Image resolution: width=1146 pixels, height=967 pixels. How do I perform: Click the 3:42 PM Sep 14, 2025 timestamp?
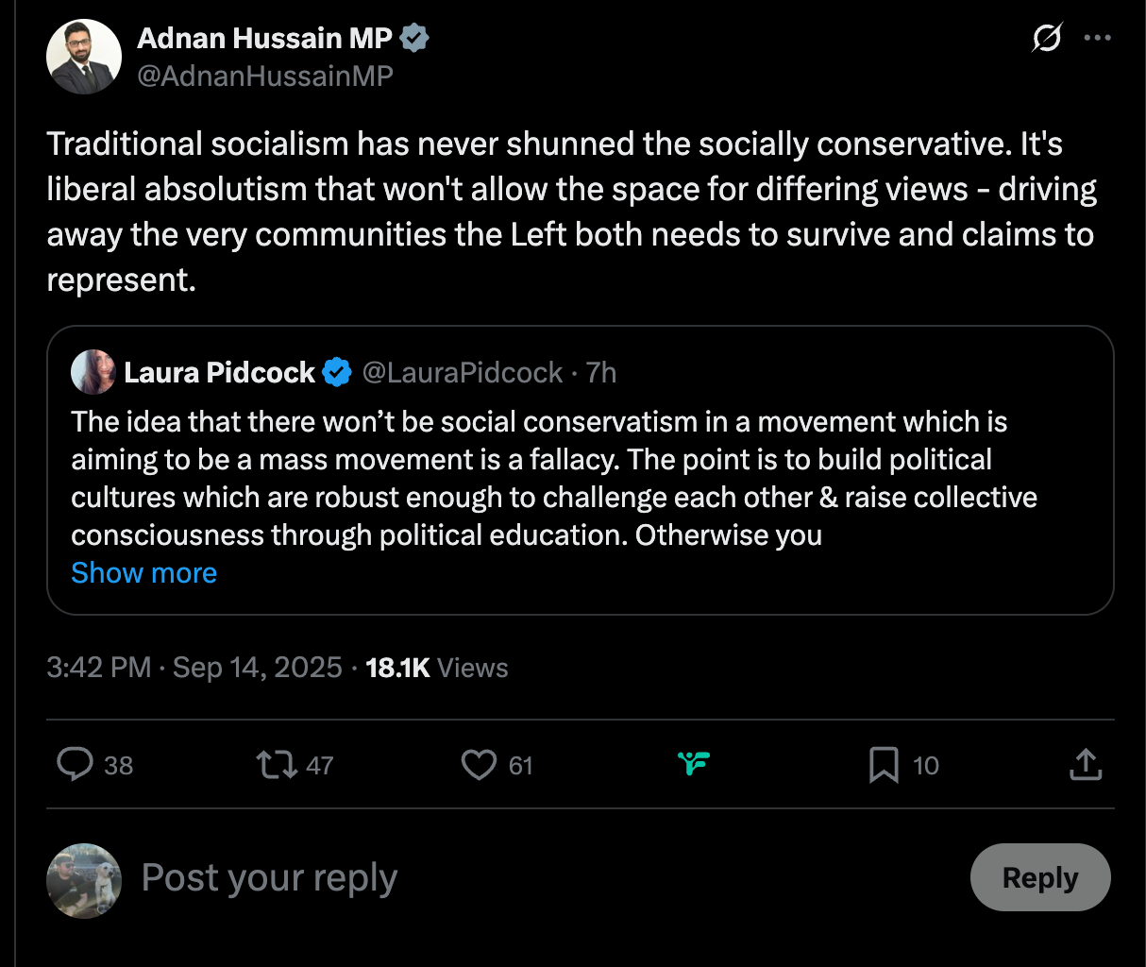(x=194, y=668)
